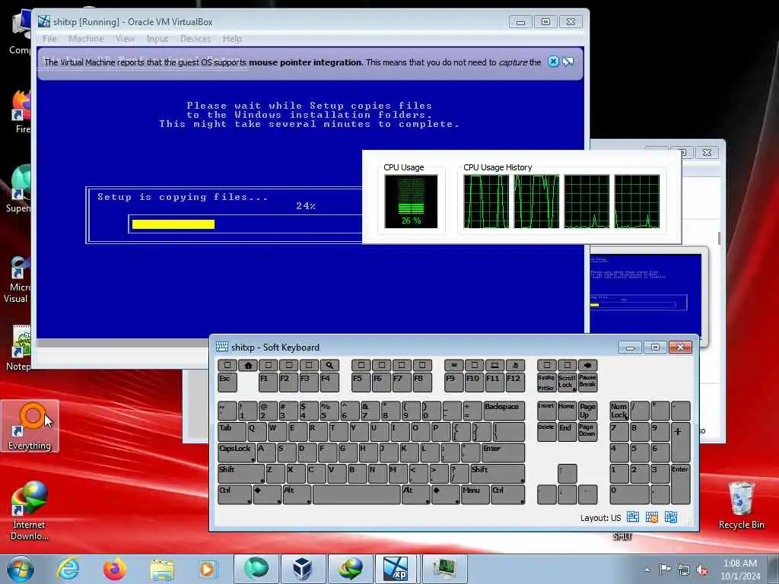Click the VM preview thumbnail behind Soft Keyboard
Image resolution: width=779 pixels, height=584 pixels.
pos(645,296)
